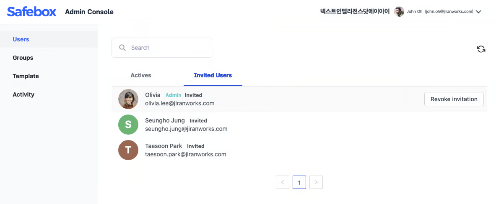Click Seungho Jung's green S avatar
496x204 pixels.
tap(128, 125)
